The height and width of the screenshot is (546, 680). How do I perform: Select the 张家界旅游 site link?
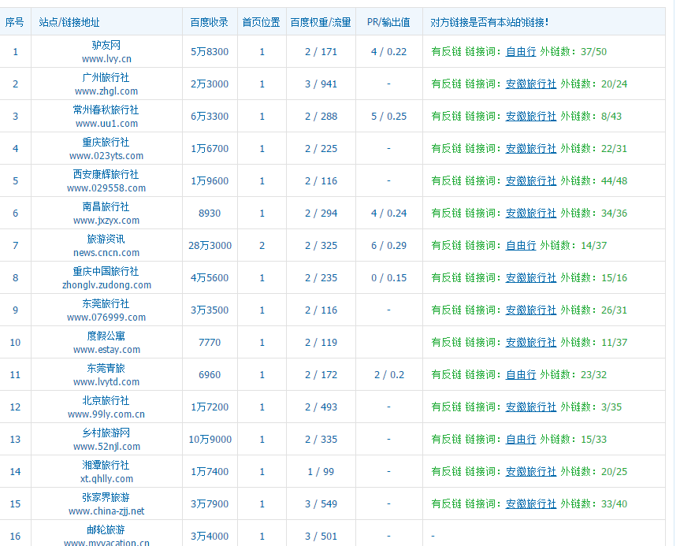[106, 497]
